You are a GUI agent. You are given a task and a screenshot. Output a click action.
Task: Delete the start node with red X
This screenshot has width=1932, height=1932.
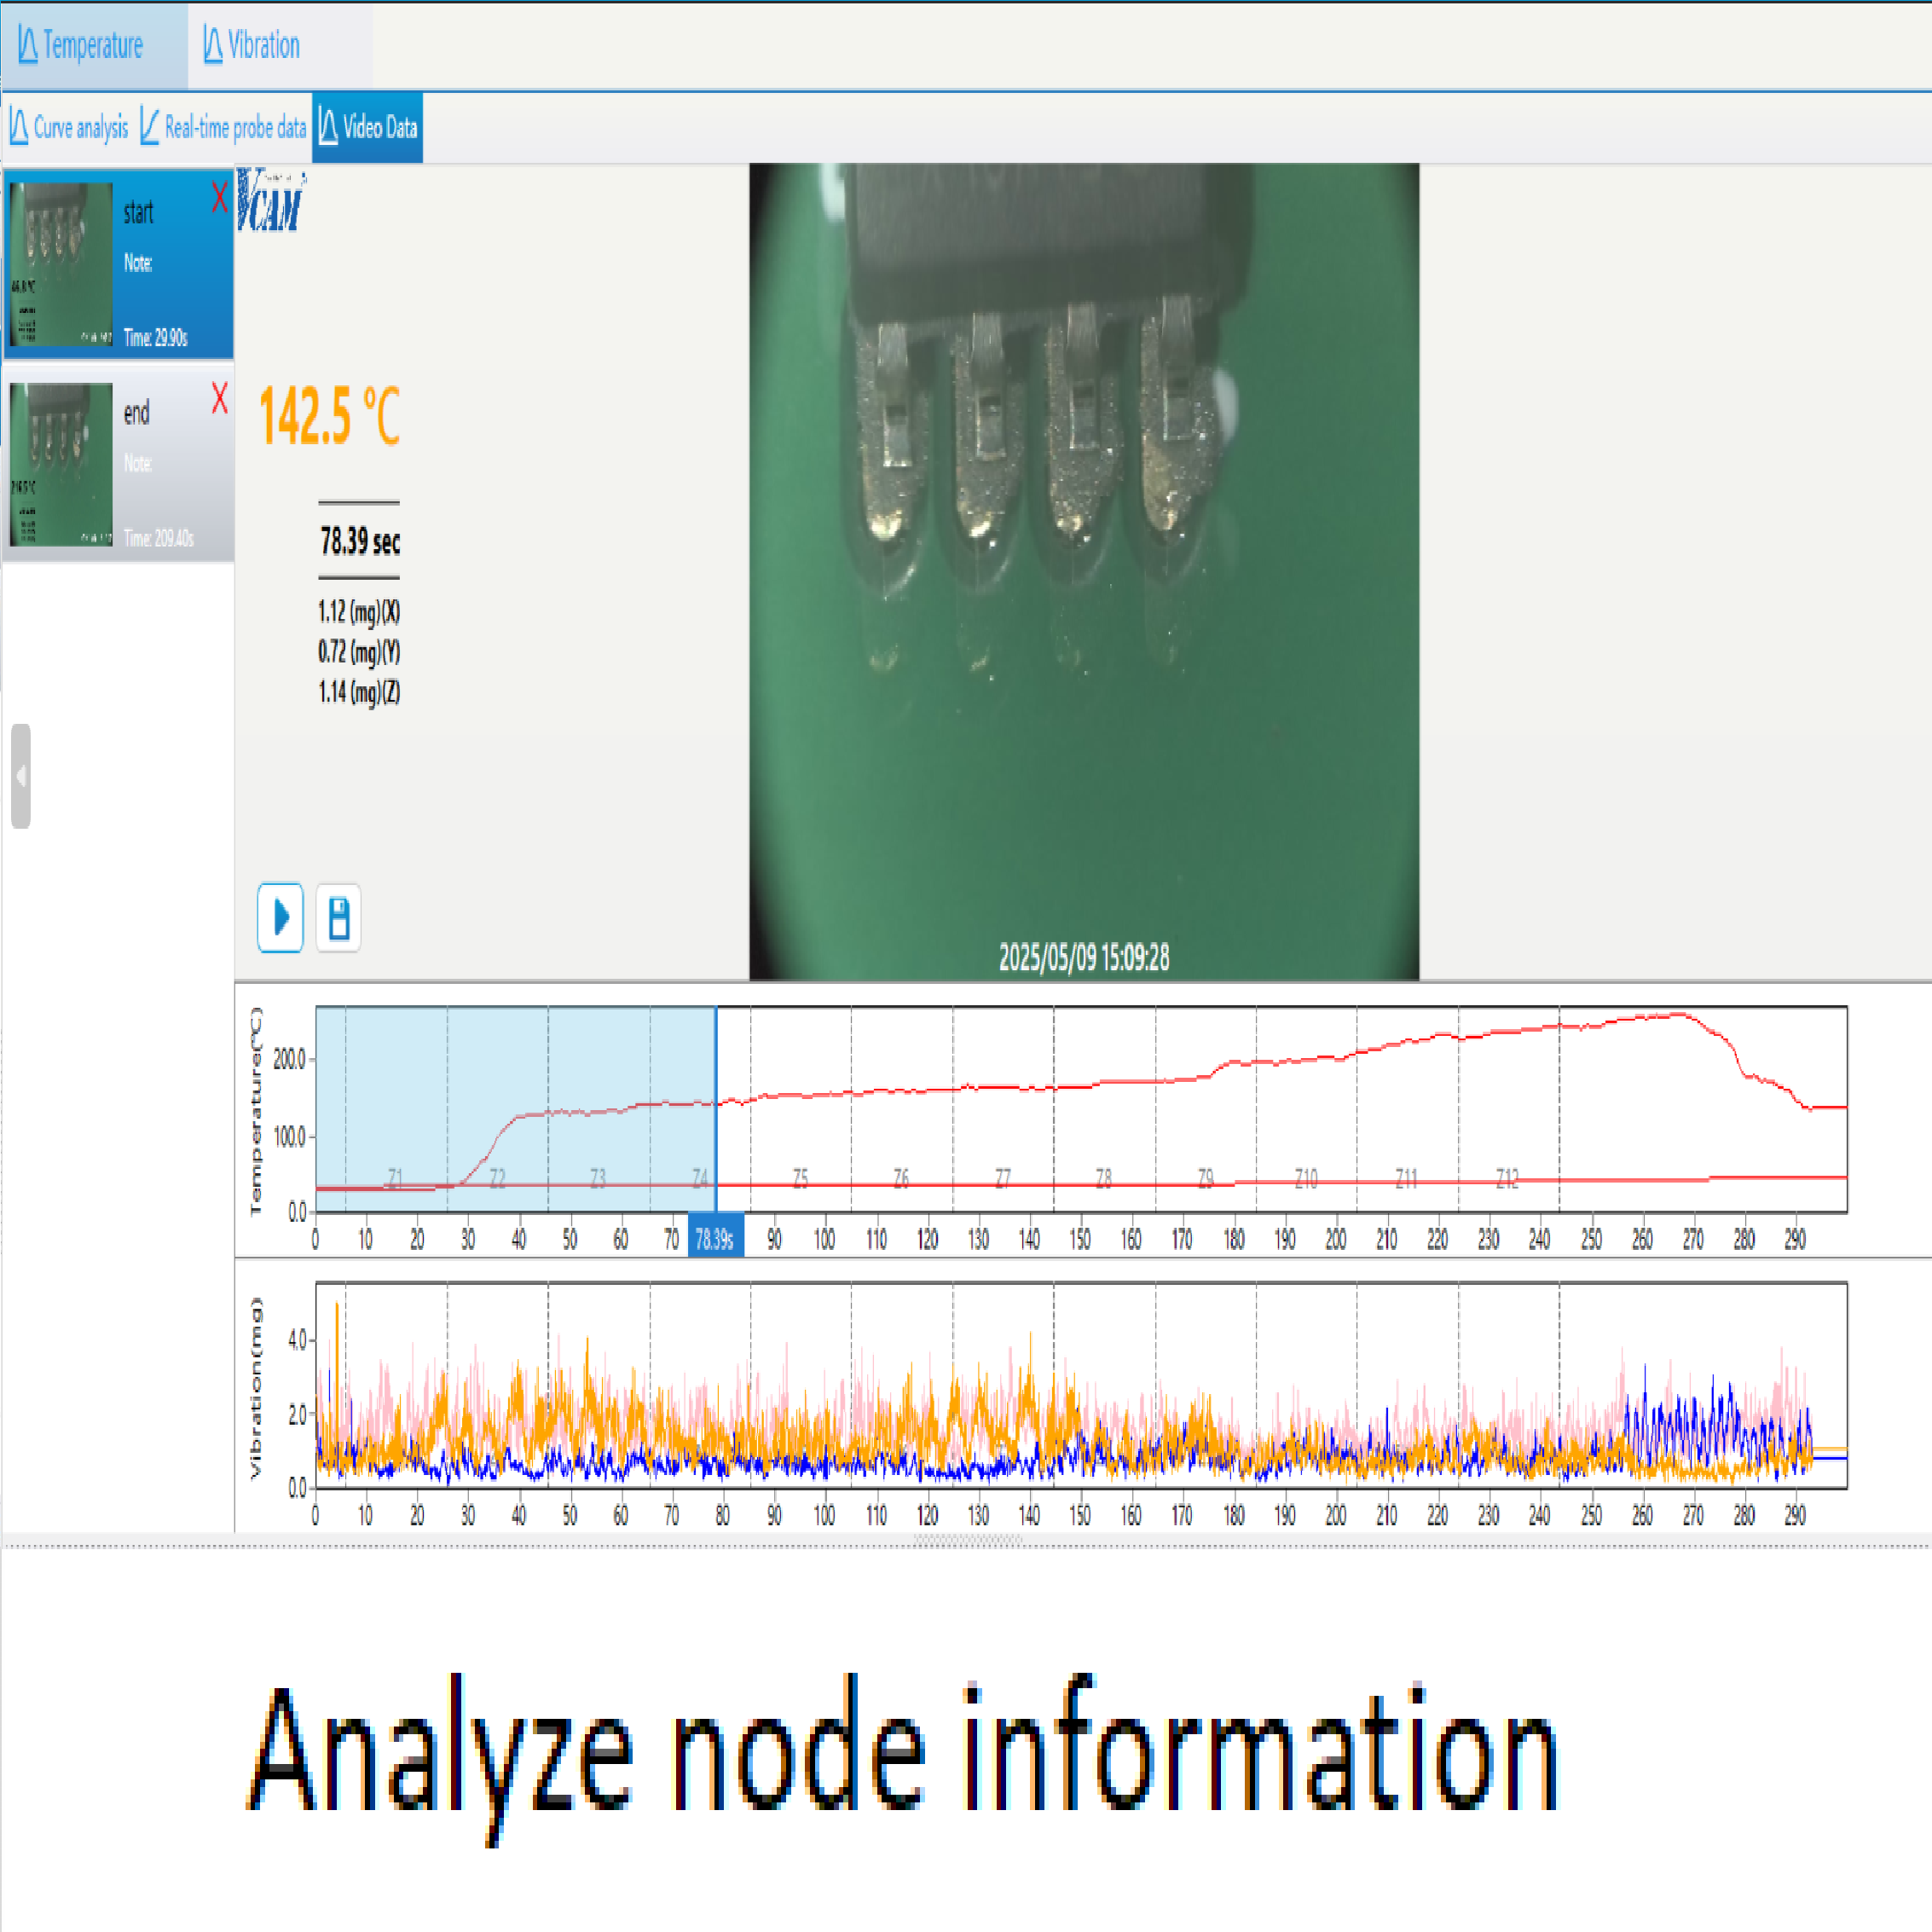(220, 197)
